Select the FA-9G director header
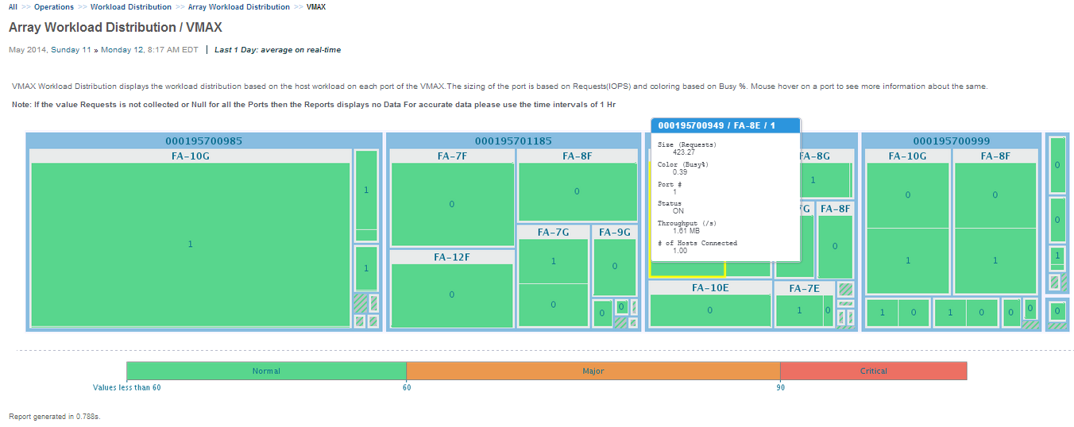 615,233
